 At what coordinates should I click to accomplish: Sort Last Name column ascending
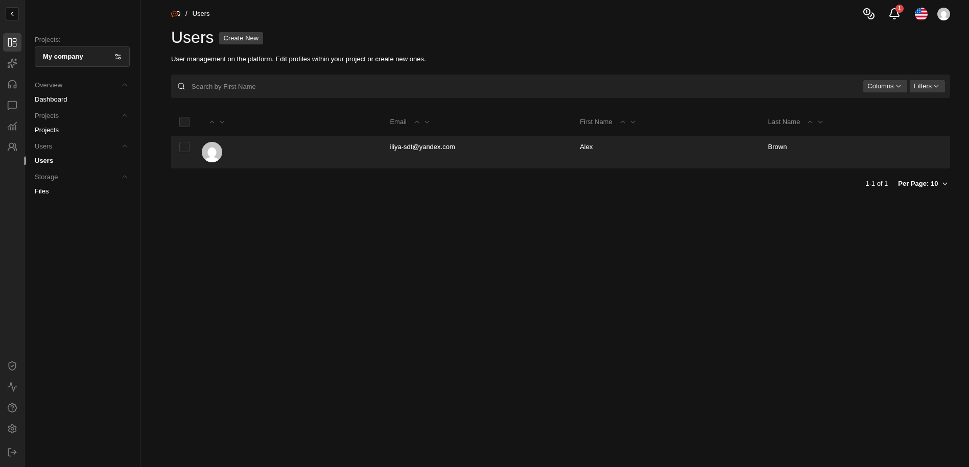coord(810,122)
